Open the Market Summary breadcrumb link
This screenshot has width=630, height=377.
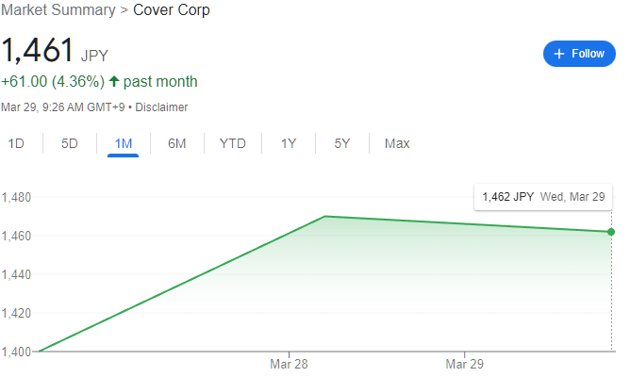[x=58, y=10]
